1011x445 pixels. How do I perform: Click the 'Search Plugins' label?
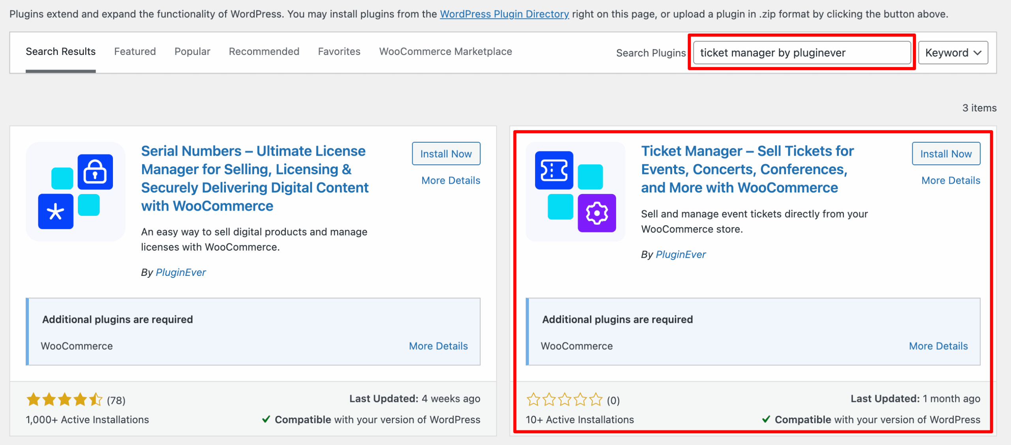point(651,53)
